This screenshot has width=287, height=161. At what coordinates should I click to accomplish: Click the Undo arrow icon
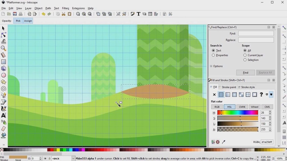pos(43,14)
